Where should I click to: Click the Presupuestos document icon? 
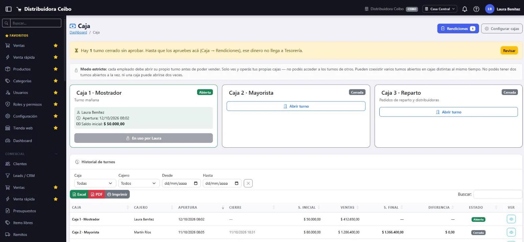8,211
